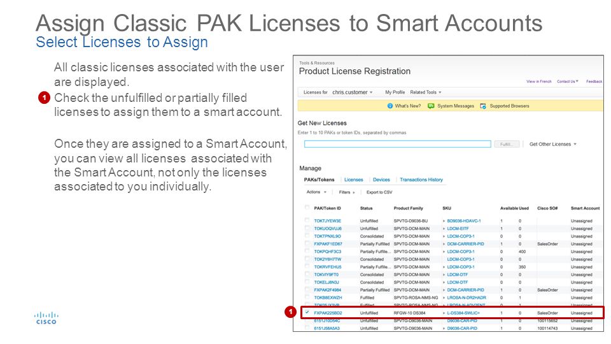Image resolution: width=611 pixels, height=344 pixels.
Task: Open the Actions dropdown
Action: 316,192
